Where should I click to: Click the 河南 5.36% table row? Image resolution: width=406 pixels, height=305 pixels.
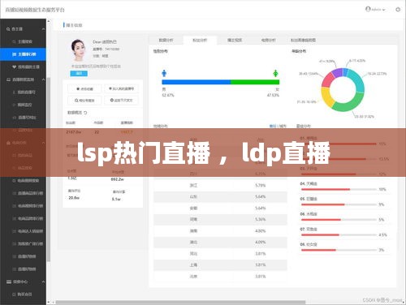coord(220,220)
